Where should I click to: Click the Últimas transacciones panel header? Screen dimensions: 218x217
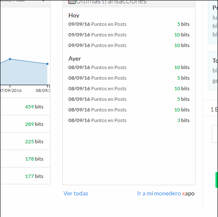point(129,3)
